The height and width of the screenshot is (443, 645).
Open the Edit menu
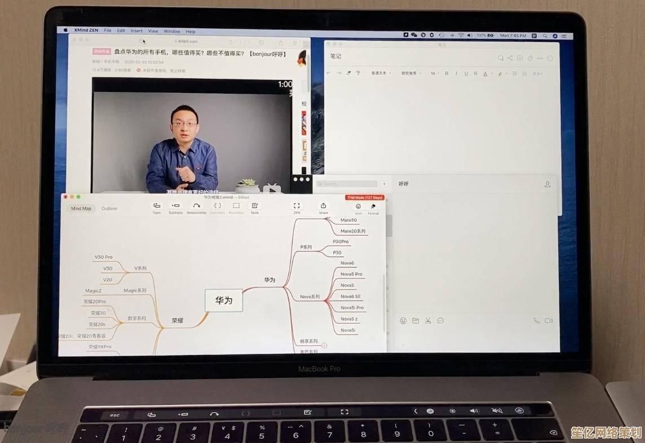coord(121,30)
